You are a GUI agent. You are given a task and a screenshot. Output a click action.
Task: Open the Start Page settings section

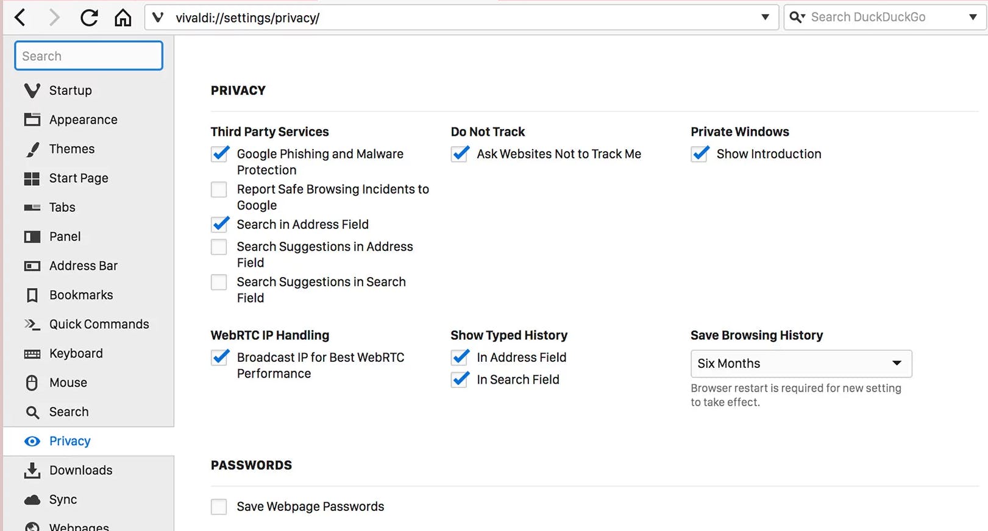[x=79, y=178]
